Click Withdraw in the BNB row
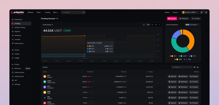The width and height of the screenshot is (219, 105). click(183, 92)
